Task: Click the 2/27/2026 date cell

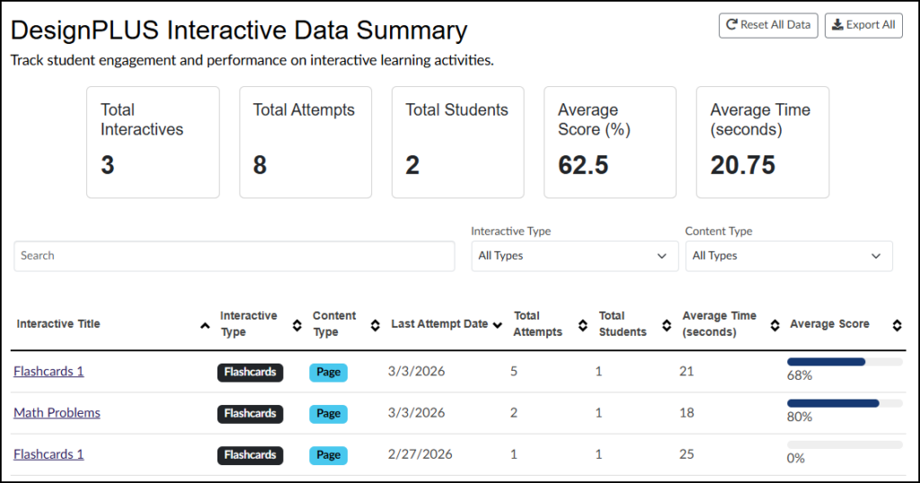Action: click(x=420, y=454)
